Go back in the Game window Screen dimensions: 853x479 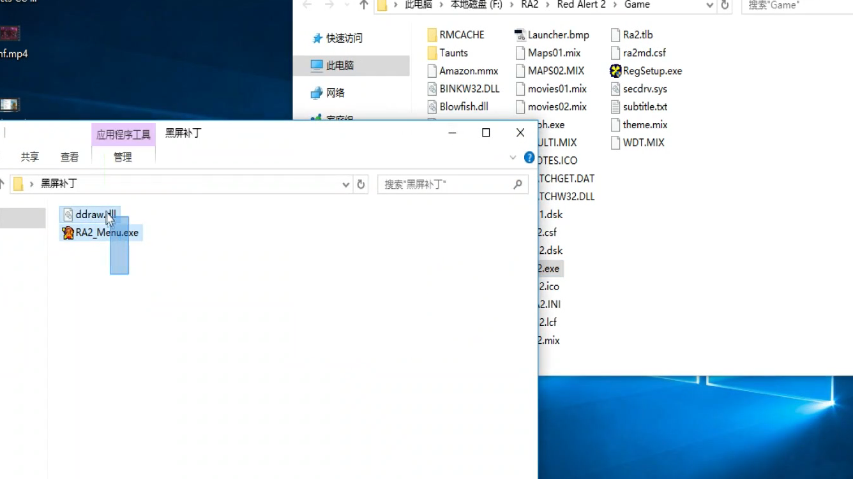click(x=307, y=5)
